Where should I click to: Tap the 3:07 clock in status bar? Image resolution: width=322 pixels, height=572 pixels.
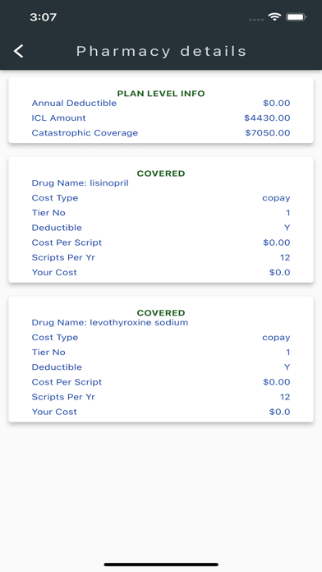coord(43,17)
